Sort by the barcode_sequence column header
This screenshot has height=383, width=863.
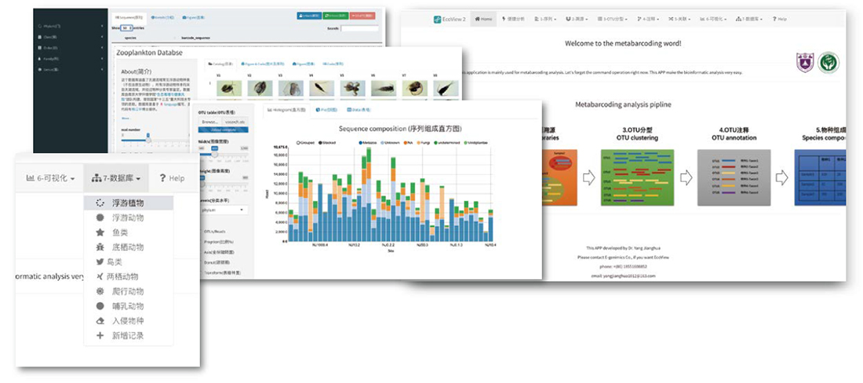click(195, 38)
